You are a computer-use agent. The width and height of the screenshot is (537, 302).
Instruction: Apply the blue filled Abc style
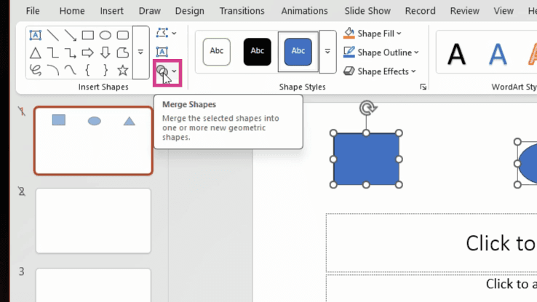(x=298, y=52)
